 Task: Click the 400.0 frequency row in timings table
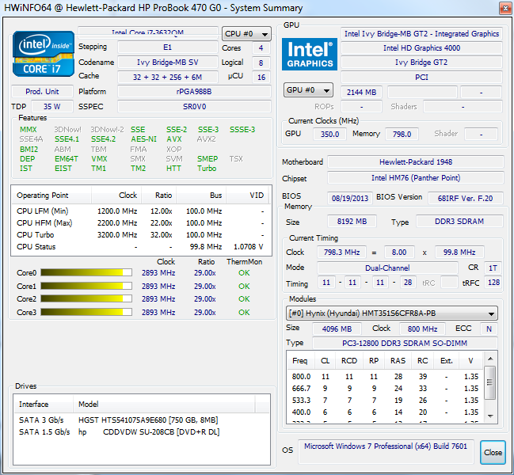(x=385, y=412)
